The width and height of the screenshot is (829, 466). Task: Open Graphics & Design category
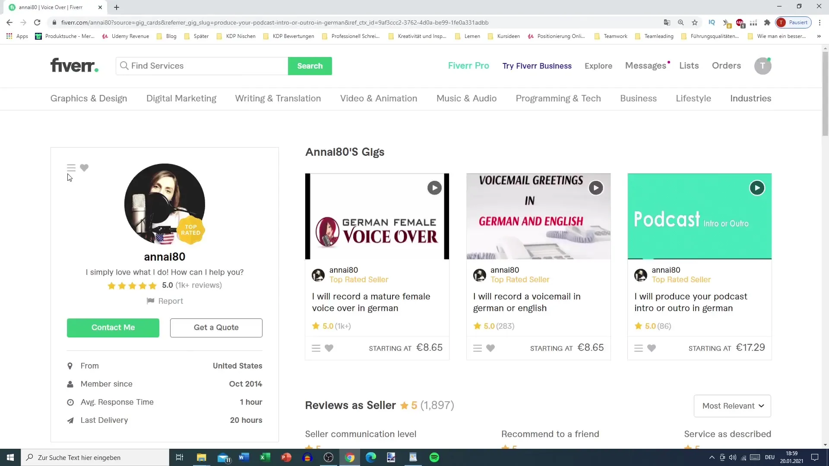pos(89,98)
